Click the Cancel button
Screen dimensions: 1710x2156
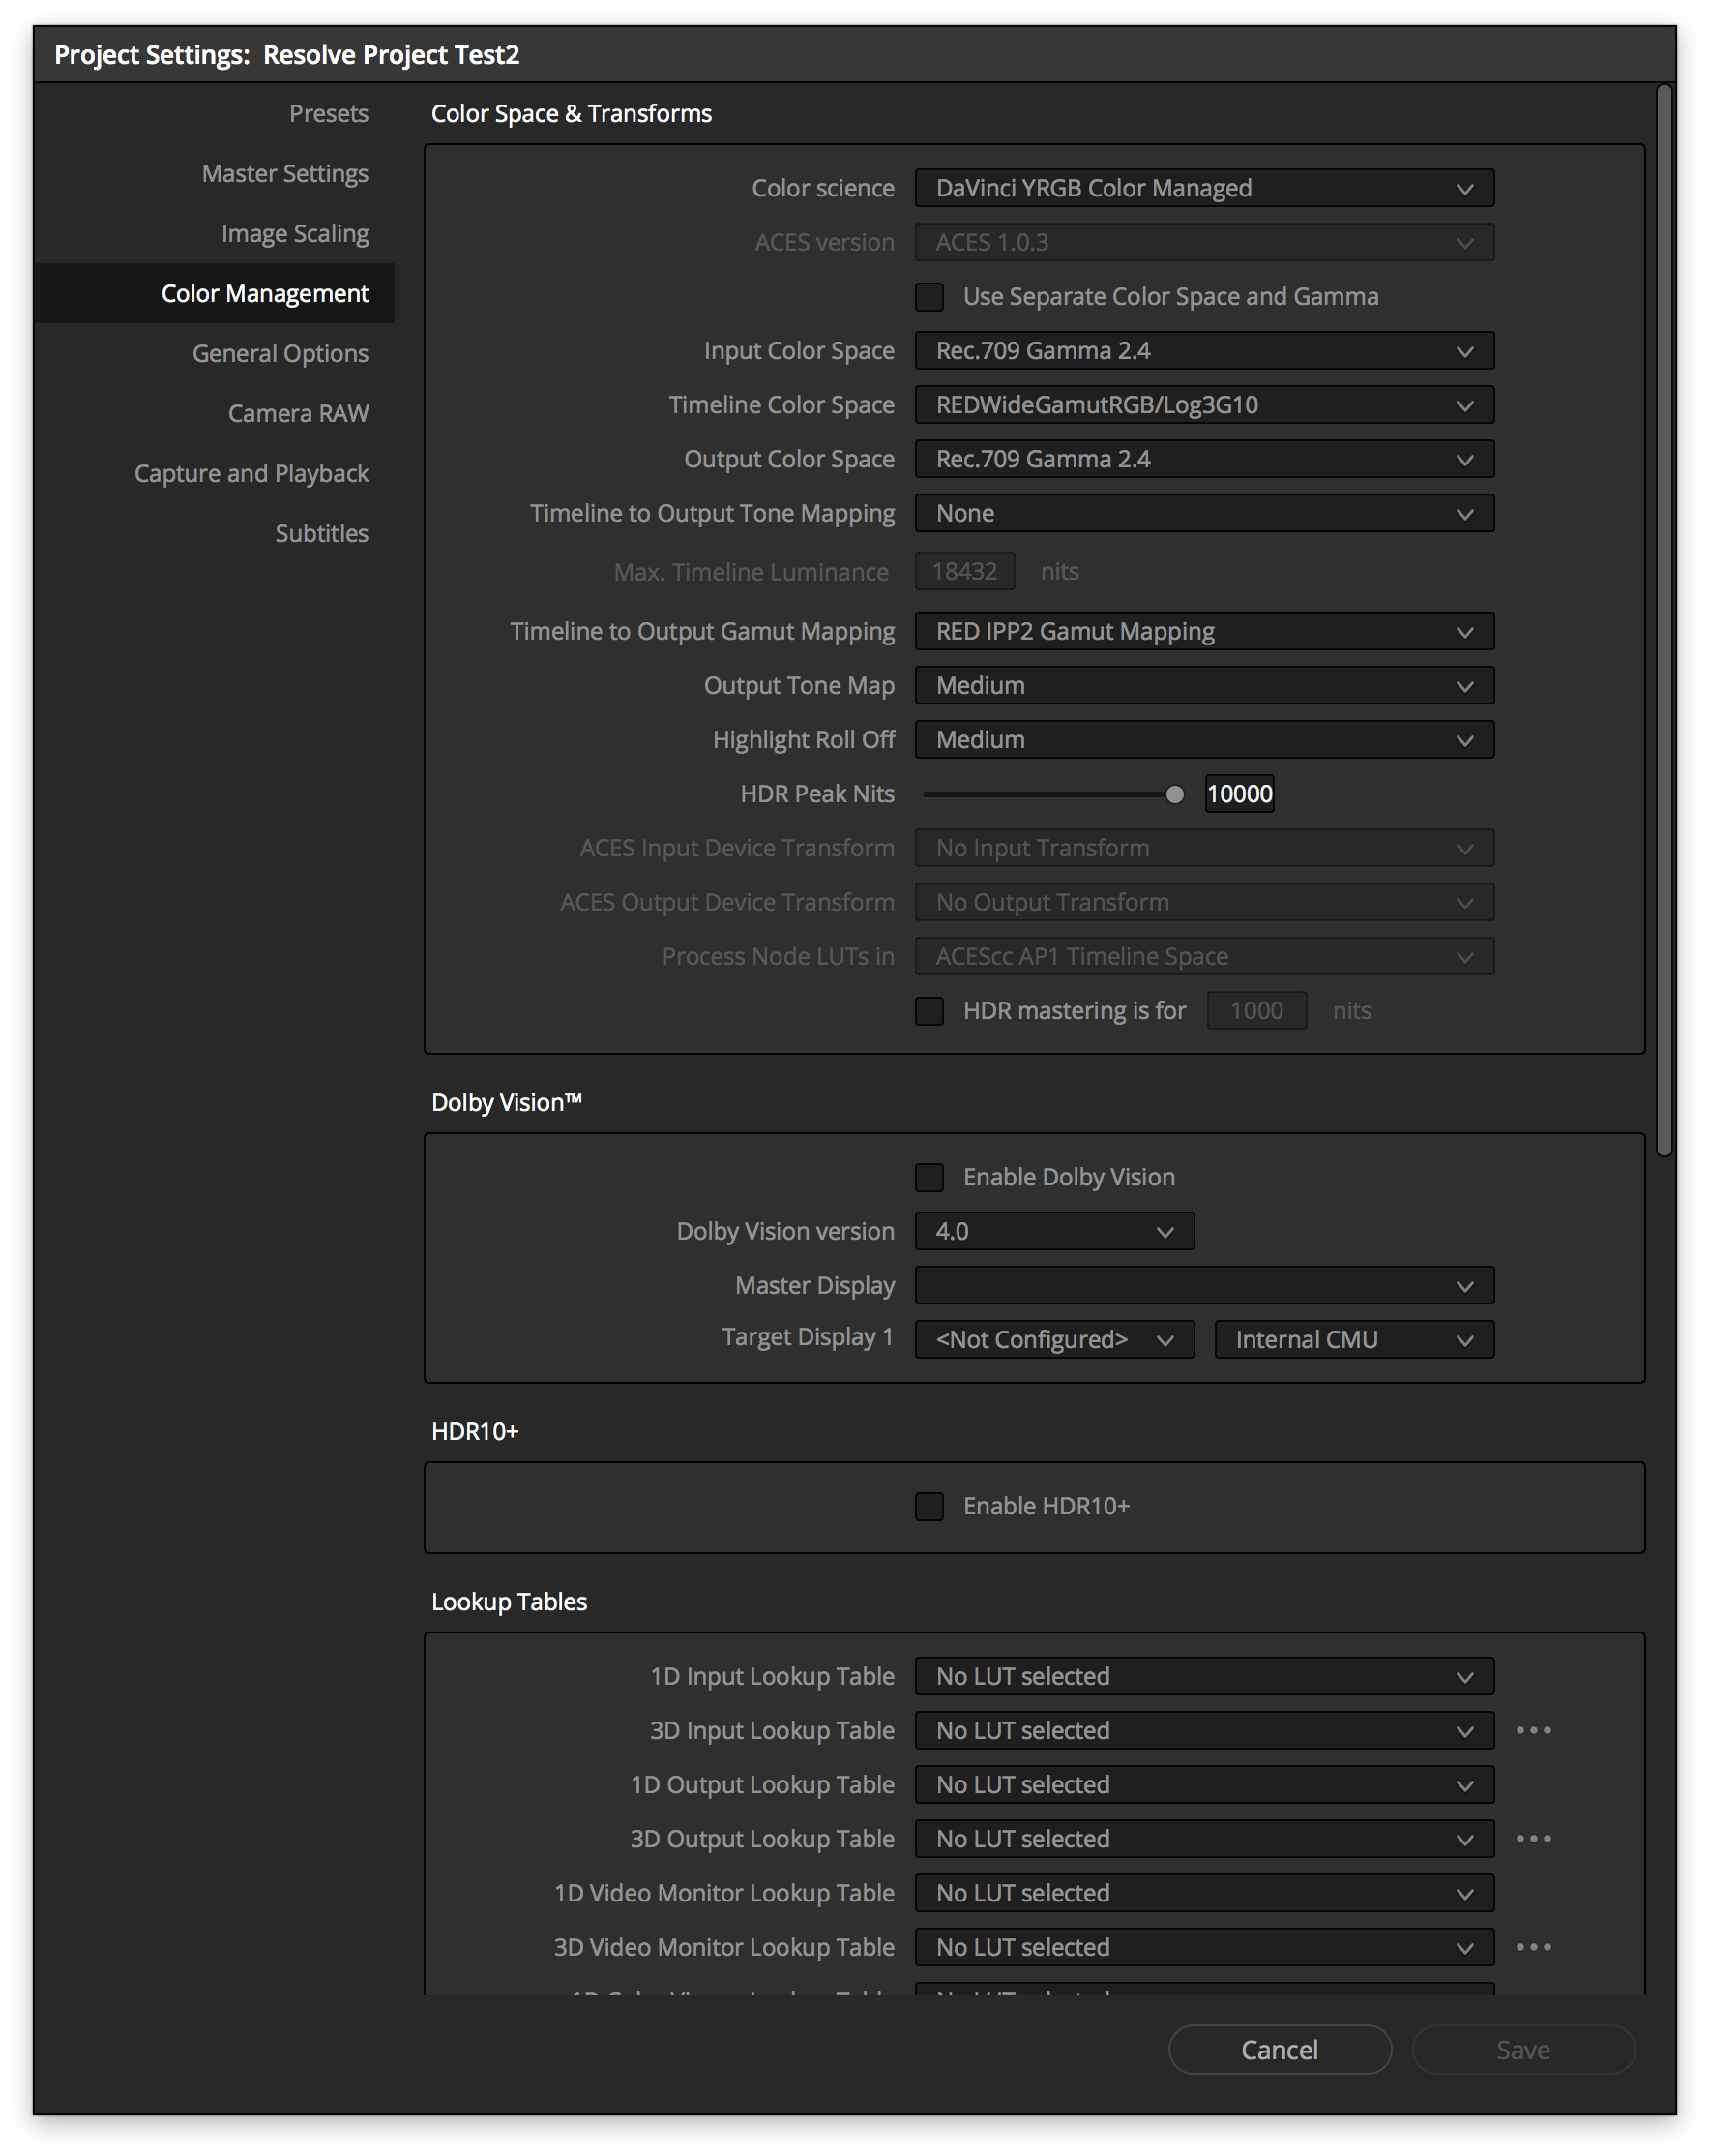(x=1280, y=2049)
